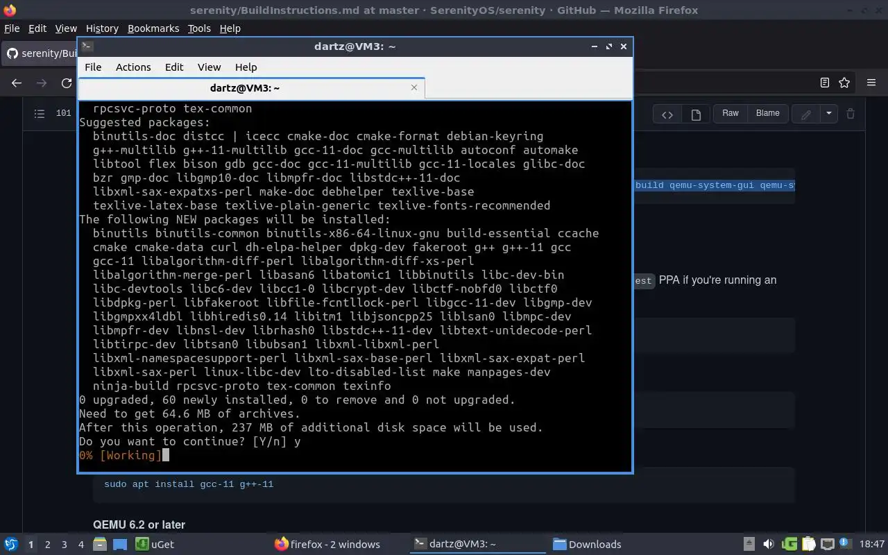
Task: Open the terminal's Help menu
Action: pyautogui.click(x=246, y=67)
